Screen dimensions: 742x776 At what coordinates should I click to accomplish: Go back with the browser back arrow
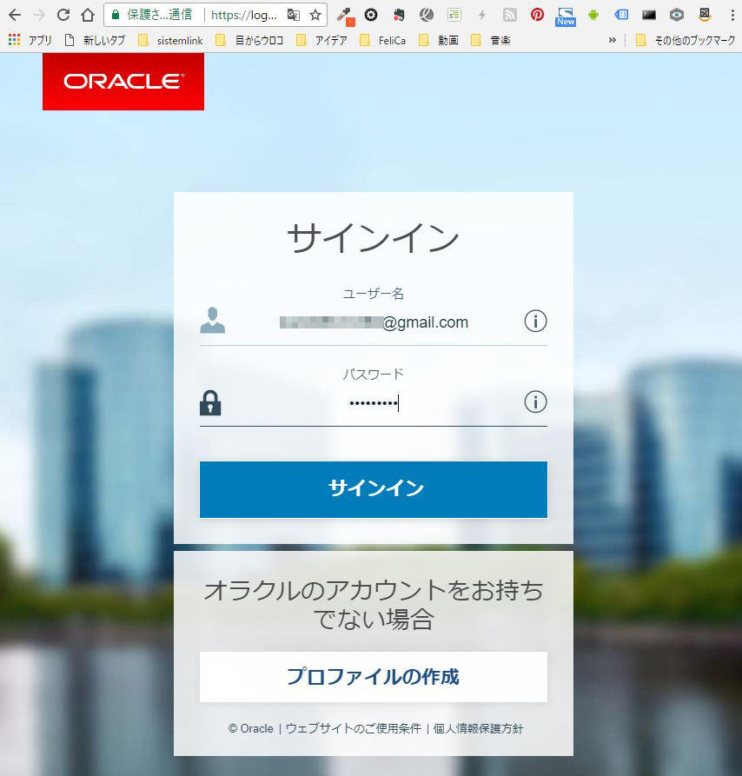(x=15, y=15)
